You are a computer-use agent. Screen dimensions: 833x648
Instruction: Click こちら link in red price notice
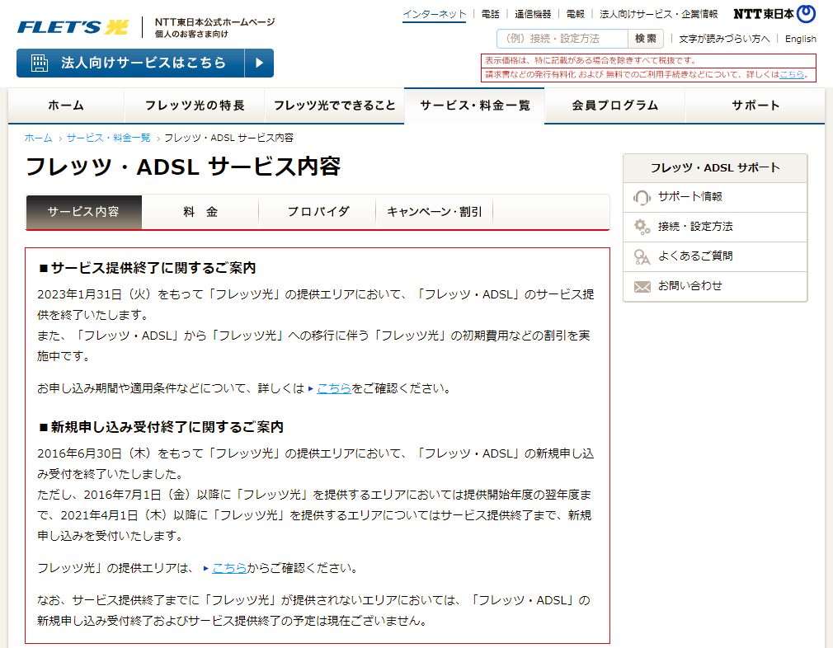click(x=792, y=74)
